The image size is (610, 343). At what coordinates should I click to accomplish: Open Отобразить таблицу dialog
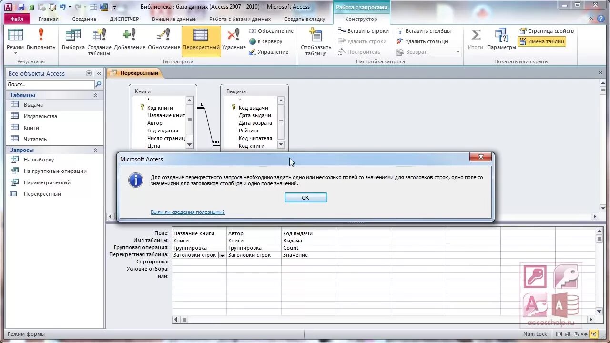tap(315, 42)
